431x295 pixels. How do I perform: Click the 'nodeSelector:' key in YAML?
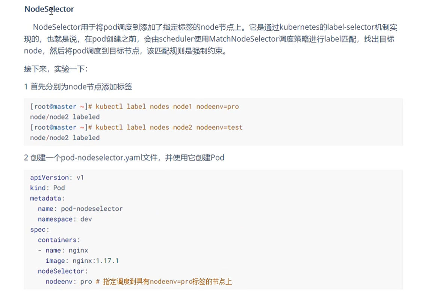pyautogui.click(x=63, y=271)
